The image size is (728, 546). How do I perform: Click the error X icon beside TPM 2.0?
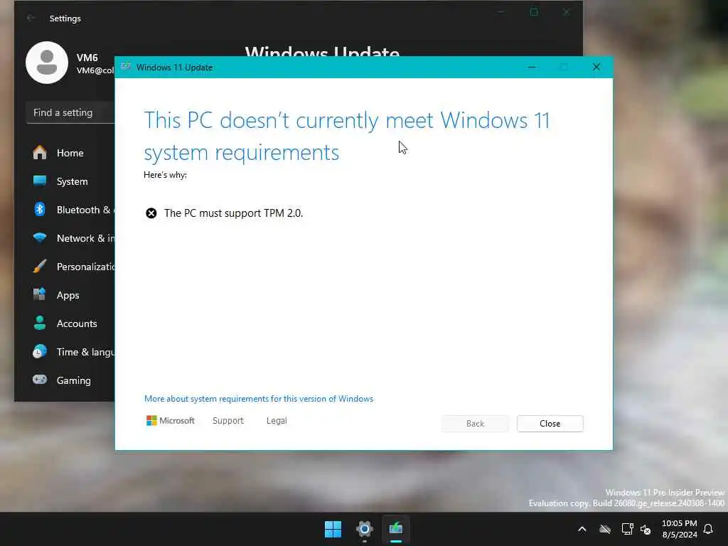[x=151, y=213]
